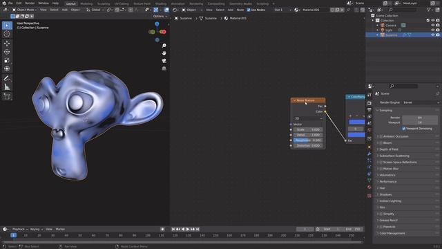Select the Add Cube tool
442x249 pixels.
pyautogui.click(x=7, y=97)
